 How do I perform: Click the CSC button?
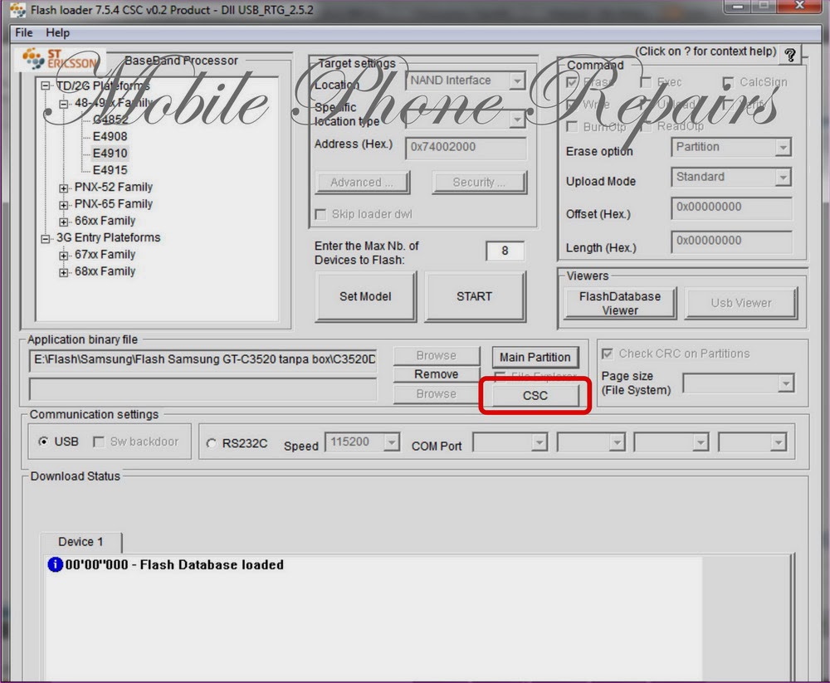point(535,396)
